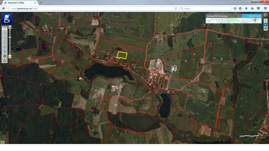Activate the green info identify tool
The height and width of the screenshot is (151, 269).
coord(4,56)
